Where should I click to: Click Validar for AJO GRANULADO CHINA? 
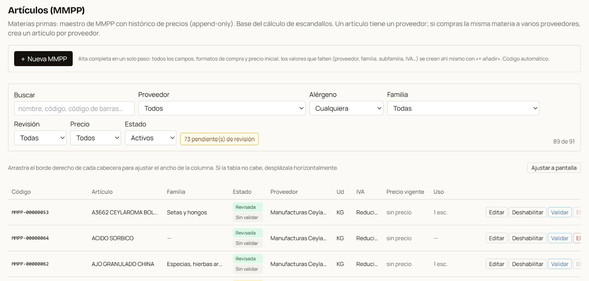click(x=560, y=264)
